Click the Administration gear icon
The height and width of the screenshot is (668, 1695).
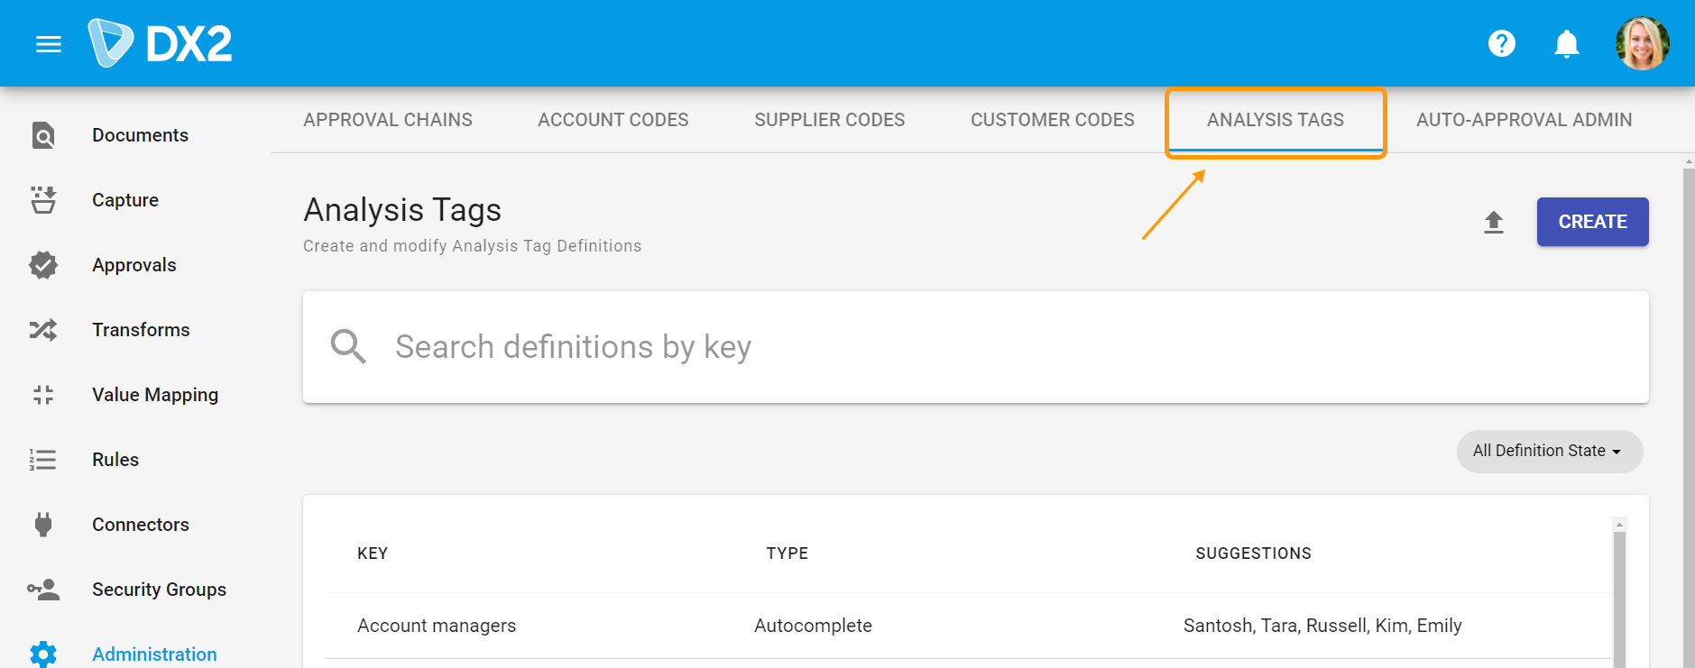click(42, 654)
